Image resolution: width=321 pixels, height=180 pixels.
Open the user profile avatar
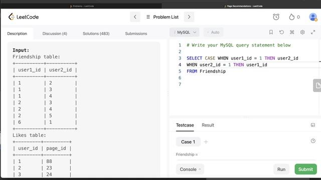point(313,17)
